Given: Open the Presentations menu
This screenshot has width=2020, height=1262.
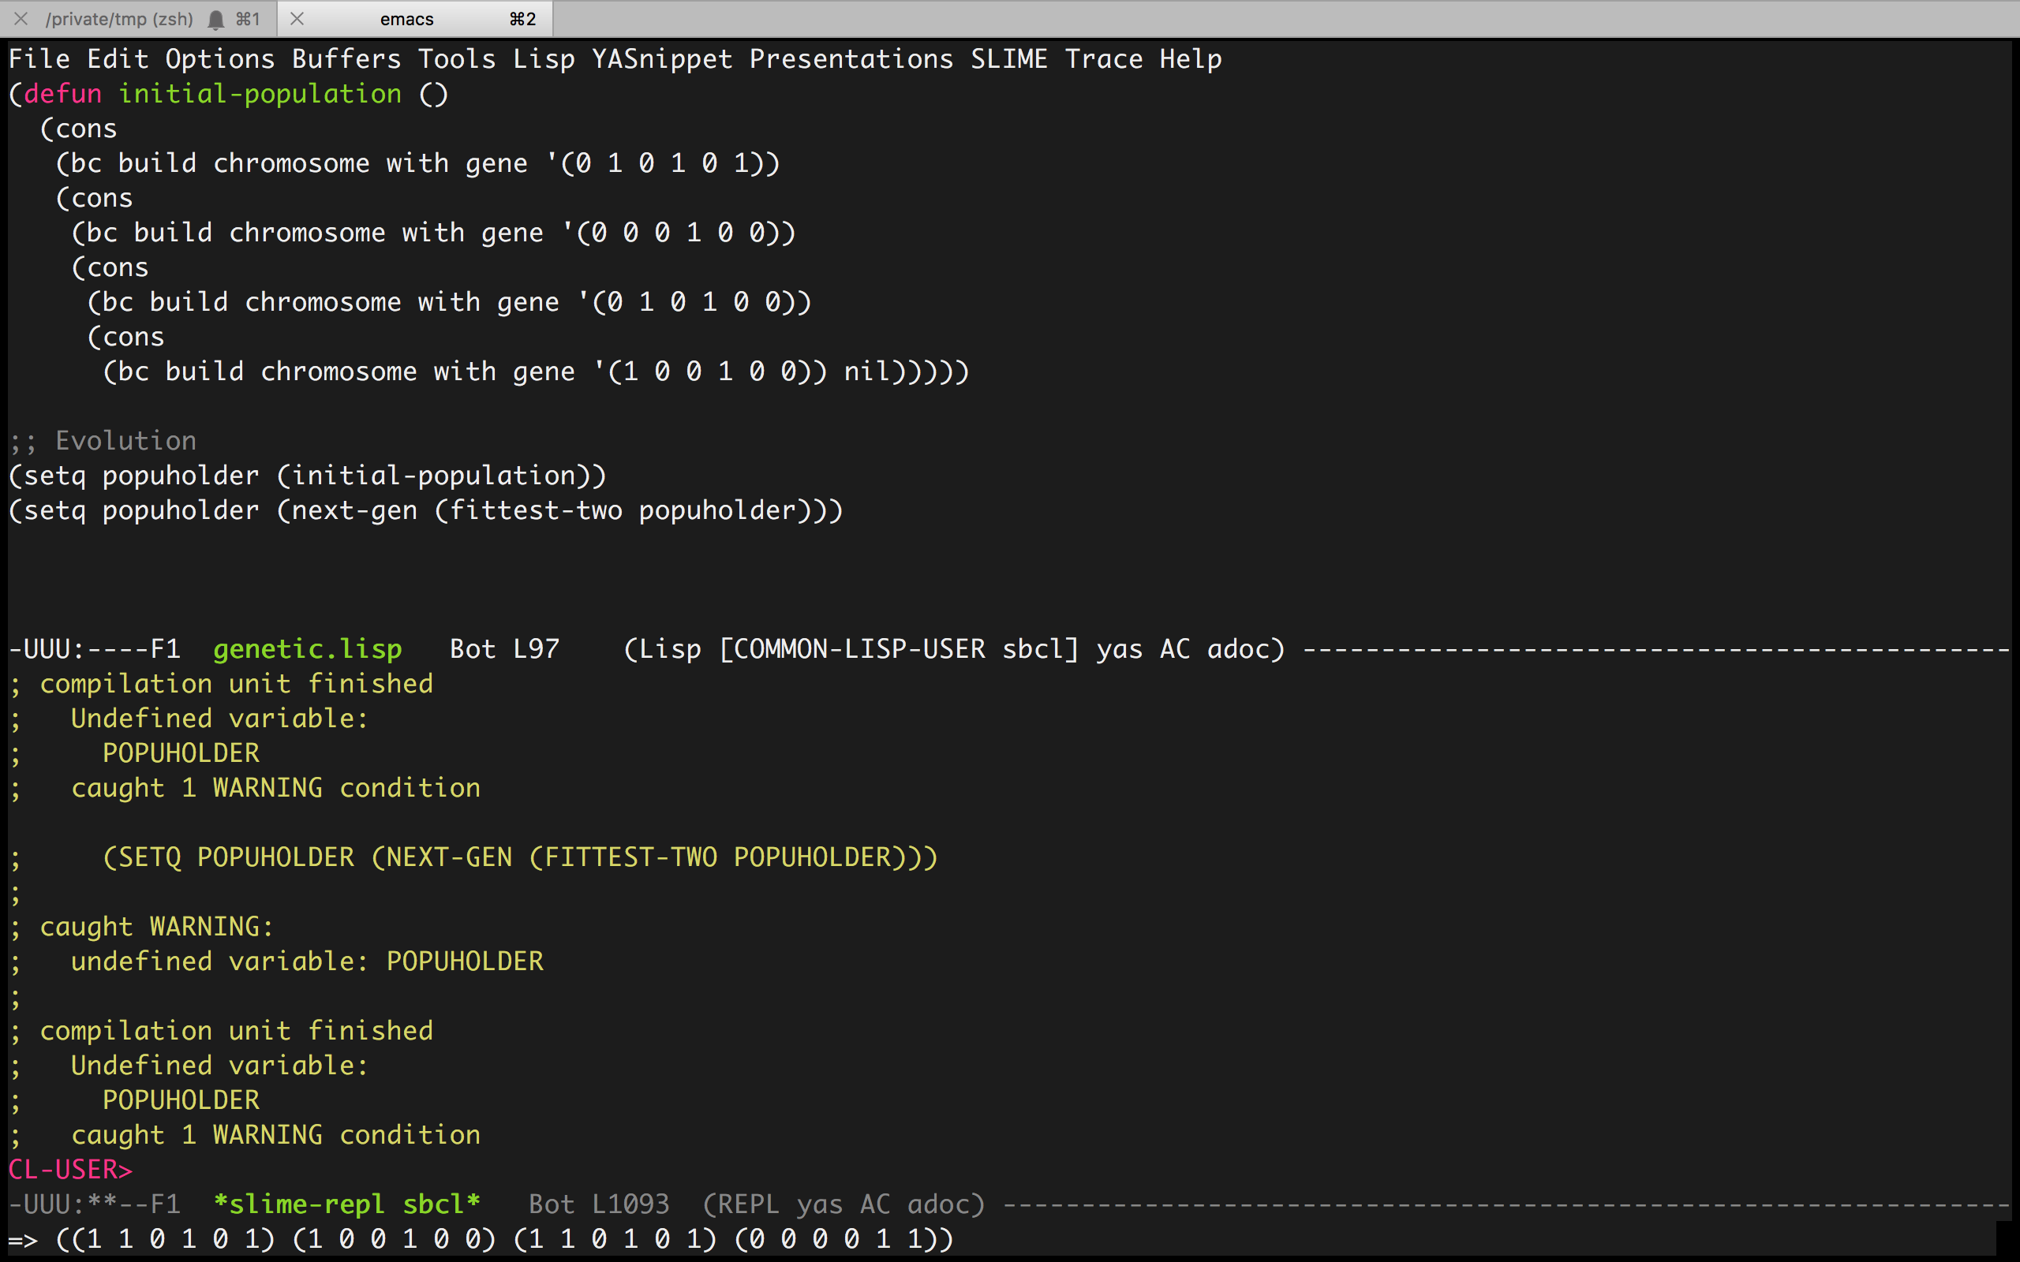Looking at the screenshot, I should 851,59.
